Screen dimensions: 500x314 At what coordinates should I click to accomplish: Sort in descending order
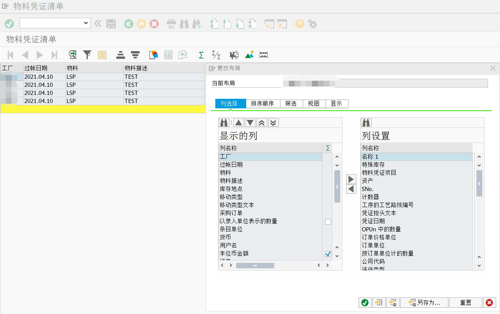click(134, 55)
